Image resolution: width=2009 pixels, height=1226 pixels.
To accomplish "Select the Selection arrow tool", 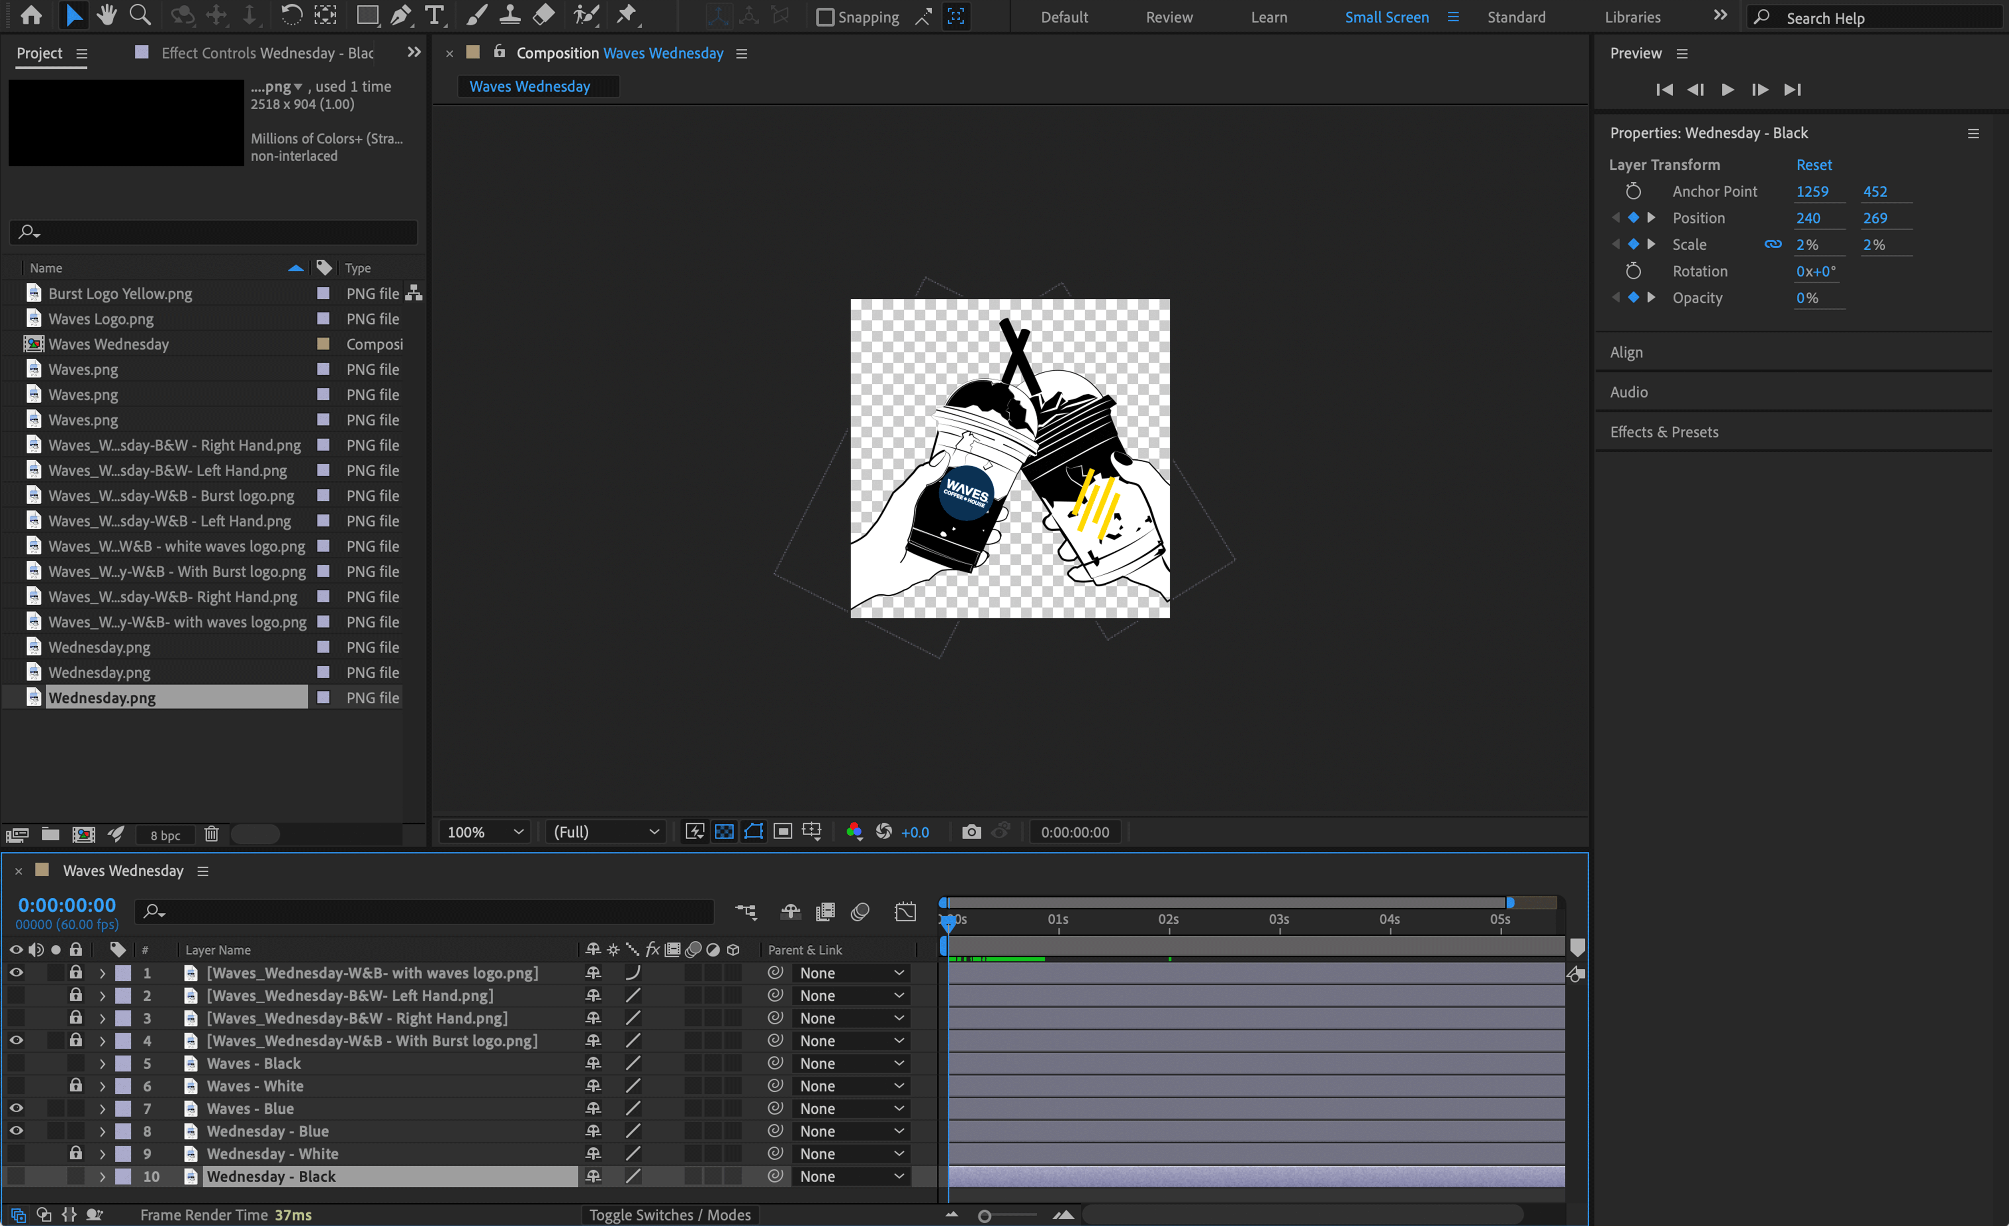I will click(74, 15).
